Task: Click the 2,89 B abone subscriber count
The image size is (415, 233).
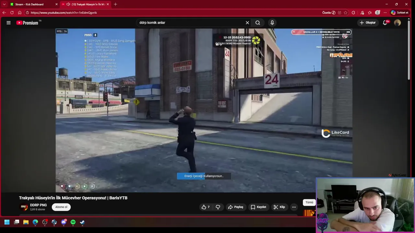Action: pos(38,210)
